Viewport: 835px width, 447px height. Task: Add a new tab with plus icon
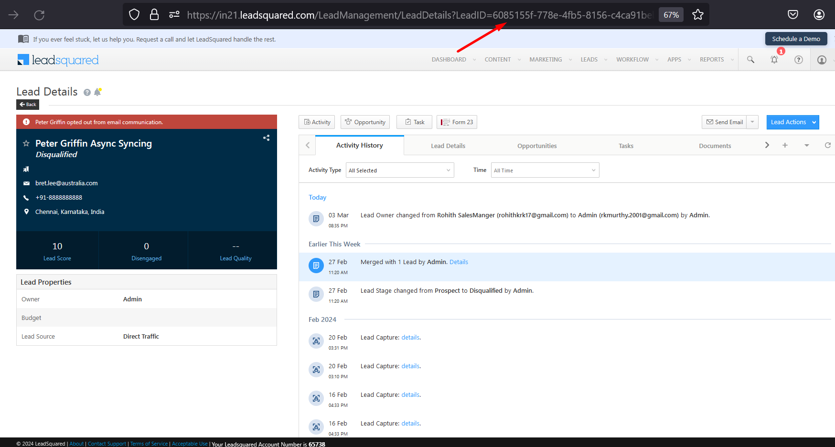pyautogui.click(x=785, y=145)
